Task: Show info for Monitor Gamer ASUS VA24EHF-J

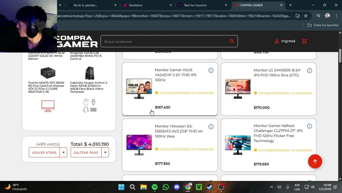Action: pyautogui.click(x=211, y=70)
